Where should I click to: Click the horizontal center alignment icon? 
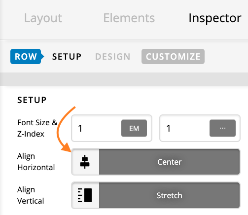point(85,162)
